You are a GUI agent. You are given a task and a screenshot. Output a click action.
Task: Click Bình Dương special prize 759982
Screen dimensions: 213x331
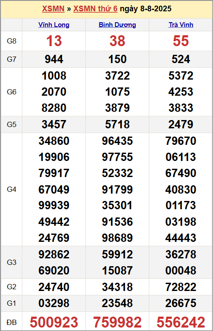pos(117,322)
